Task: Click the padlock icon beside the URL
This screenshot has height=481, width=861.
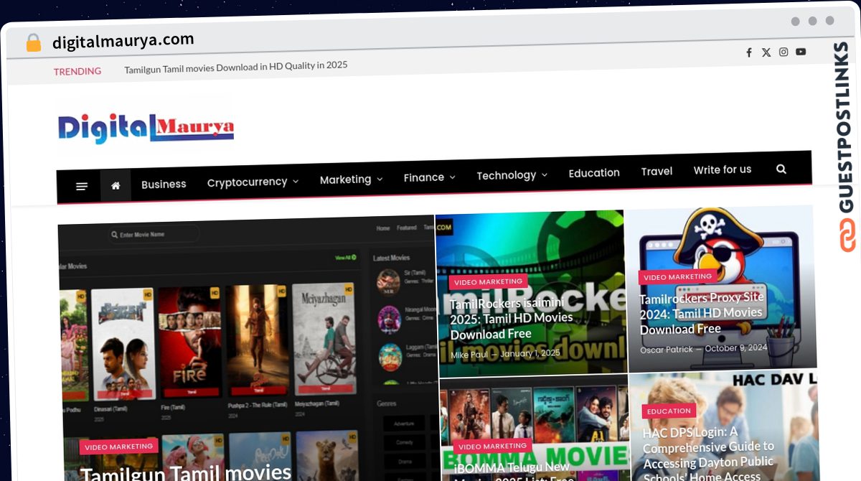Action: pyautogui.click(x=33, y=43)
